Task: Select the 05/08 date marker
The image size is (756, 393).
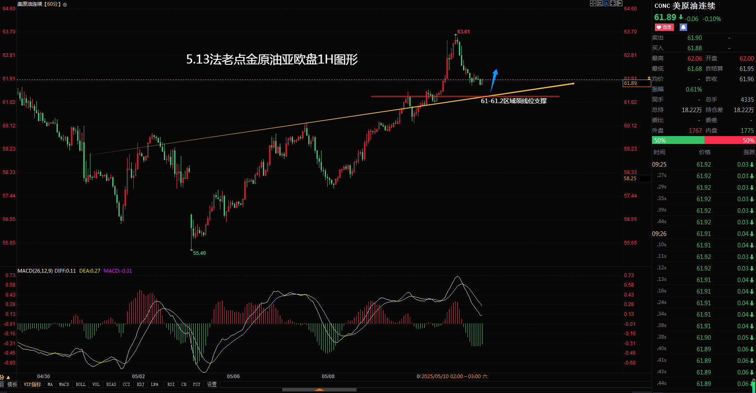Action: pyautogui.click(x=328, y=377)
